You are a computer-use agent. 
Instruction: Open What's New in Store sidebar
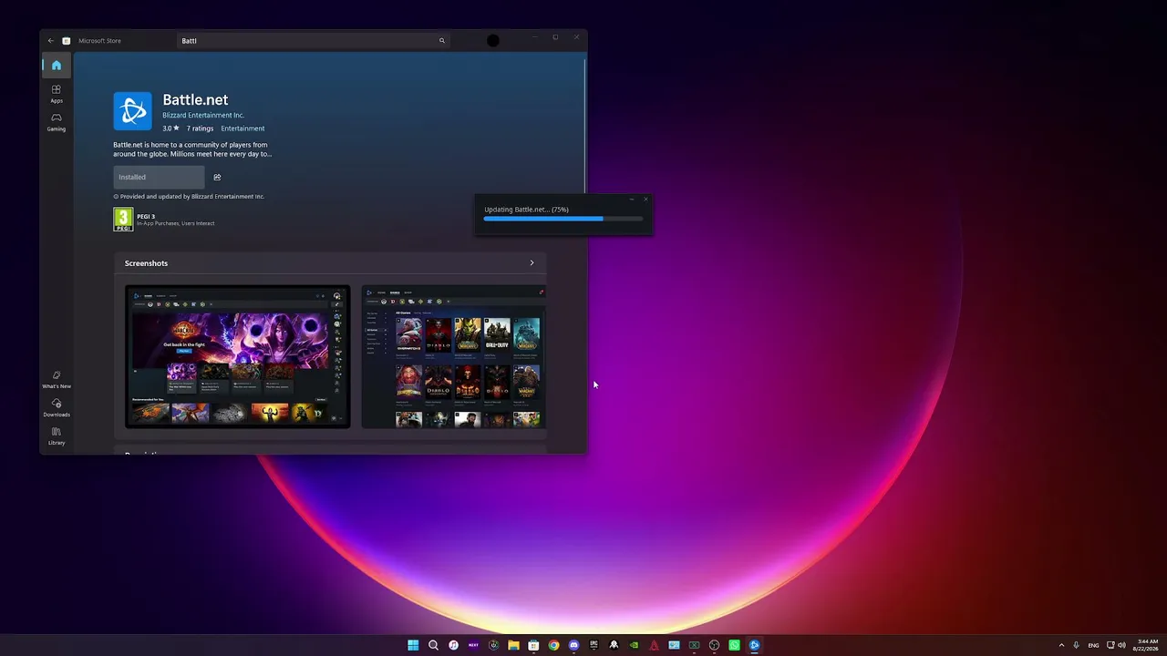(x=57, y=380)
